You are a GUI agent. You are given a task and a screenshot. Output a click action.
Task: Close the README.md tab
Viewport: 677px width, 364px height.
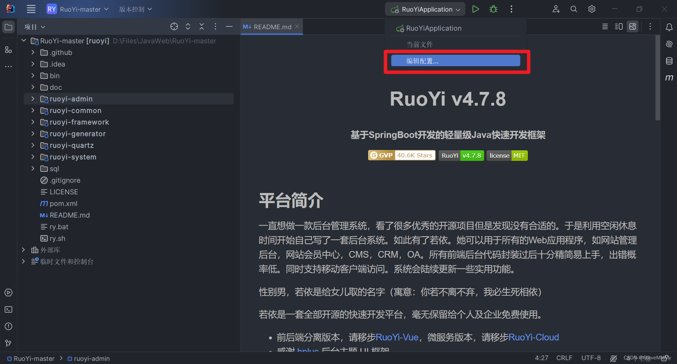(297, 26)
